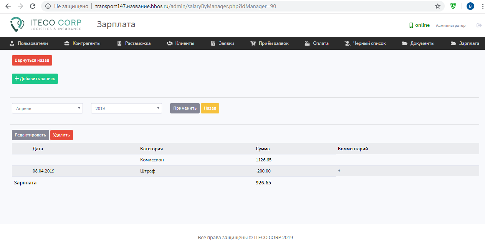Click the Приём заявок cart icon
Image resolution: width=485 pixels, height=243 pixels.
pyautogui.click(x=253, y=43)
